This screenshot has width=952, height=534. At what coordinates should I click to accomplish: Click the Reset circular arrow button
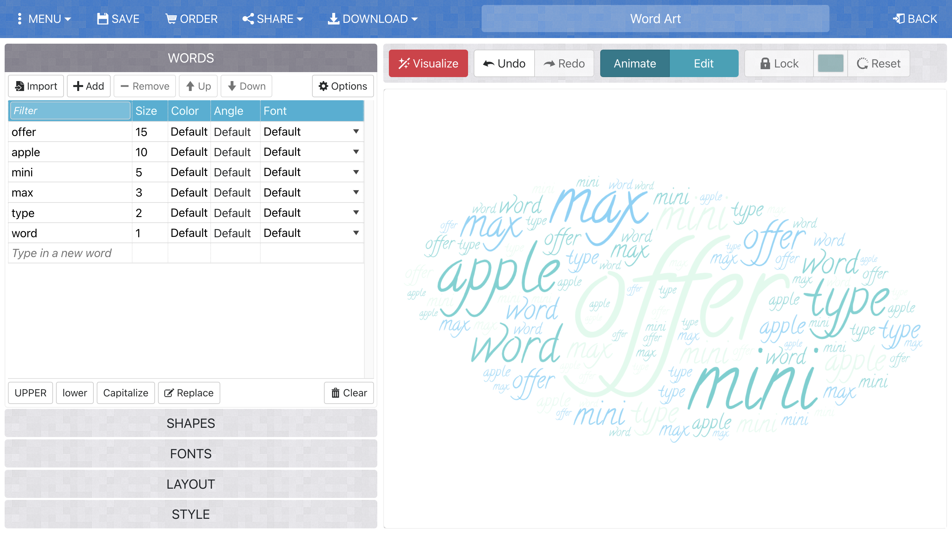click(878, 64)
